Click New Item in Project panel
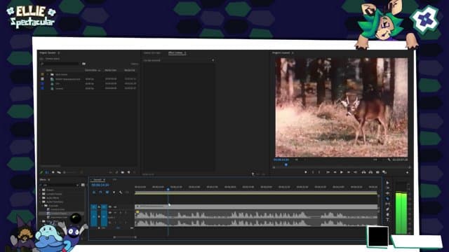Image resolution: width=449 pixels, height=252 pixels. pos(128,172)
